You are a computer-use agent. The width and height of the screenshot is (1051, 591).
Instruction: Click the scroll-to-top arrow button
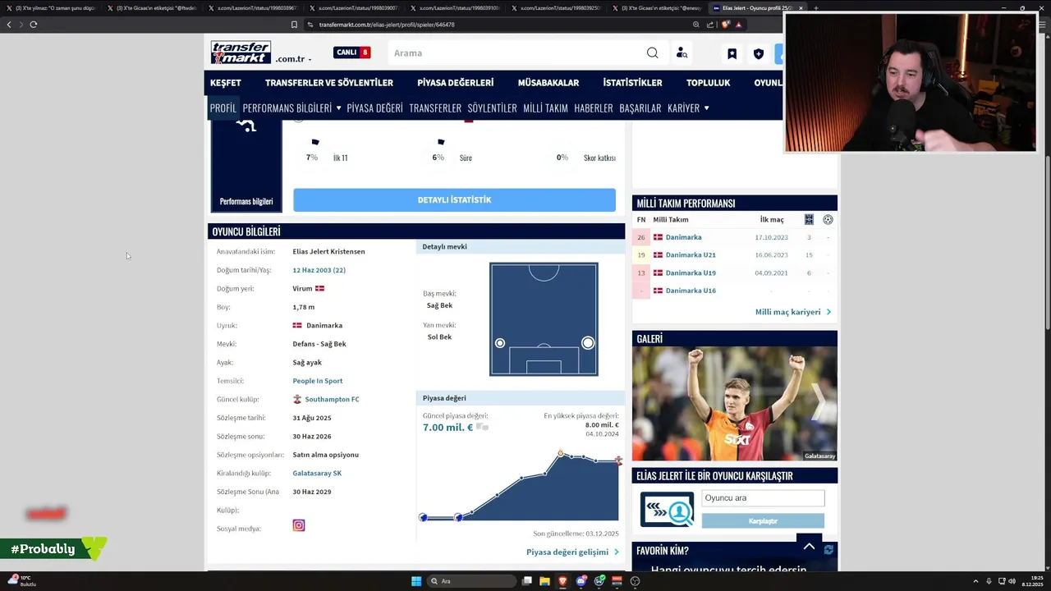809,546
